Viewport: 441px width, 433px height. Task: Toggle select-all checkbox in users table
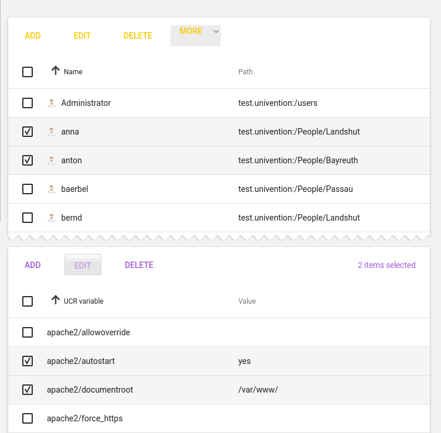pyautogui.click(x=28, y=72)
